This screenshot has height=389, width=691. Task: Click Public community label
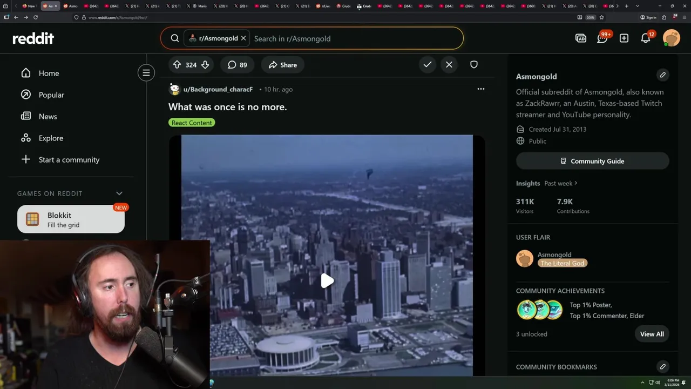tap(538, 141)
